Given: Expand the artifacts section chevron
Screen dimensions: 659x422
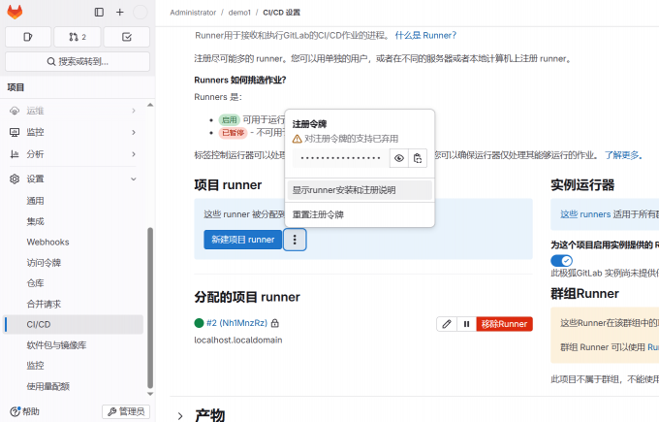Looking at the screenshot, I should coord(180,416).
